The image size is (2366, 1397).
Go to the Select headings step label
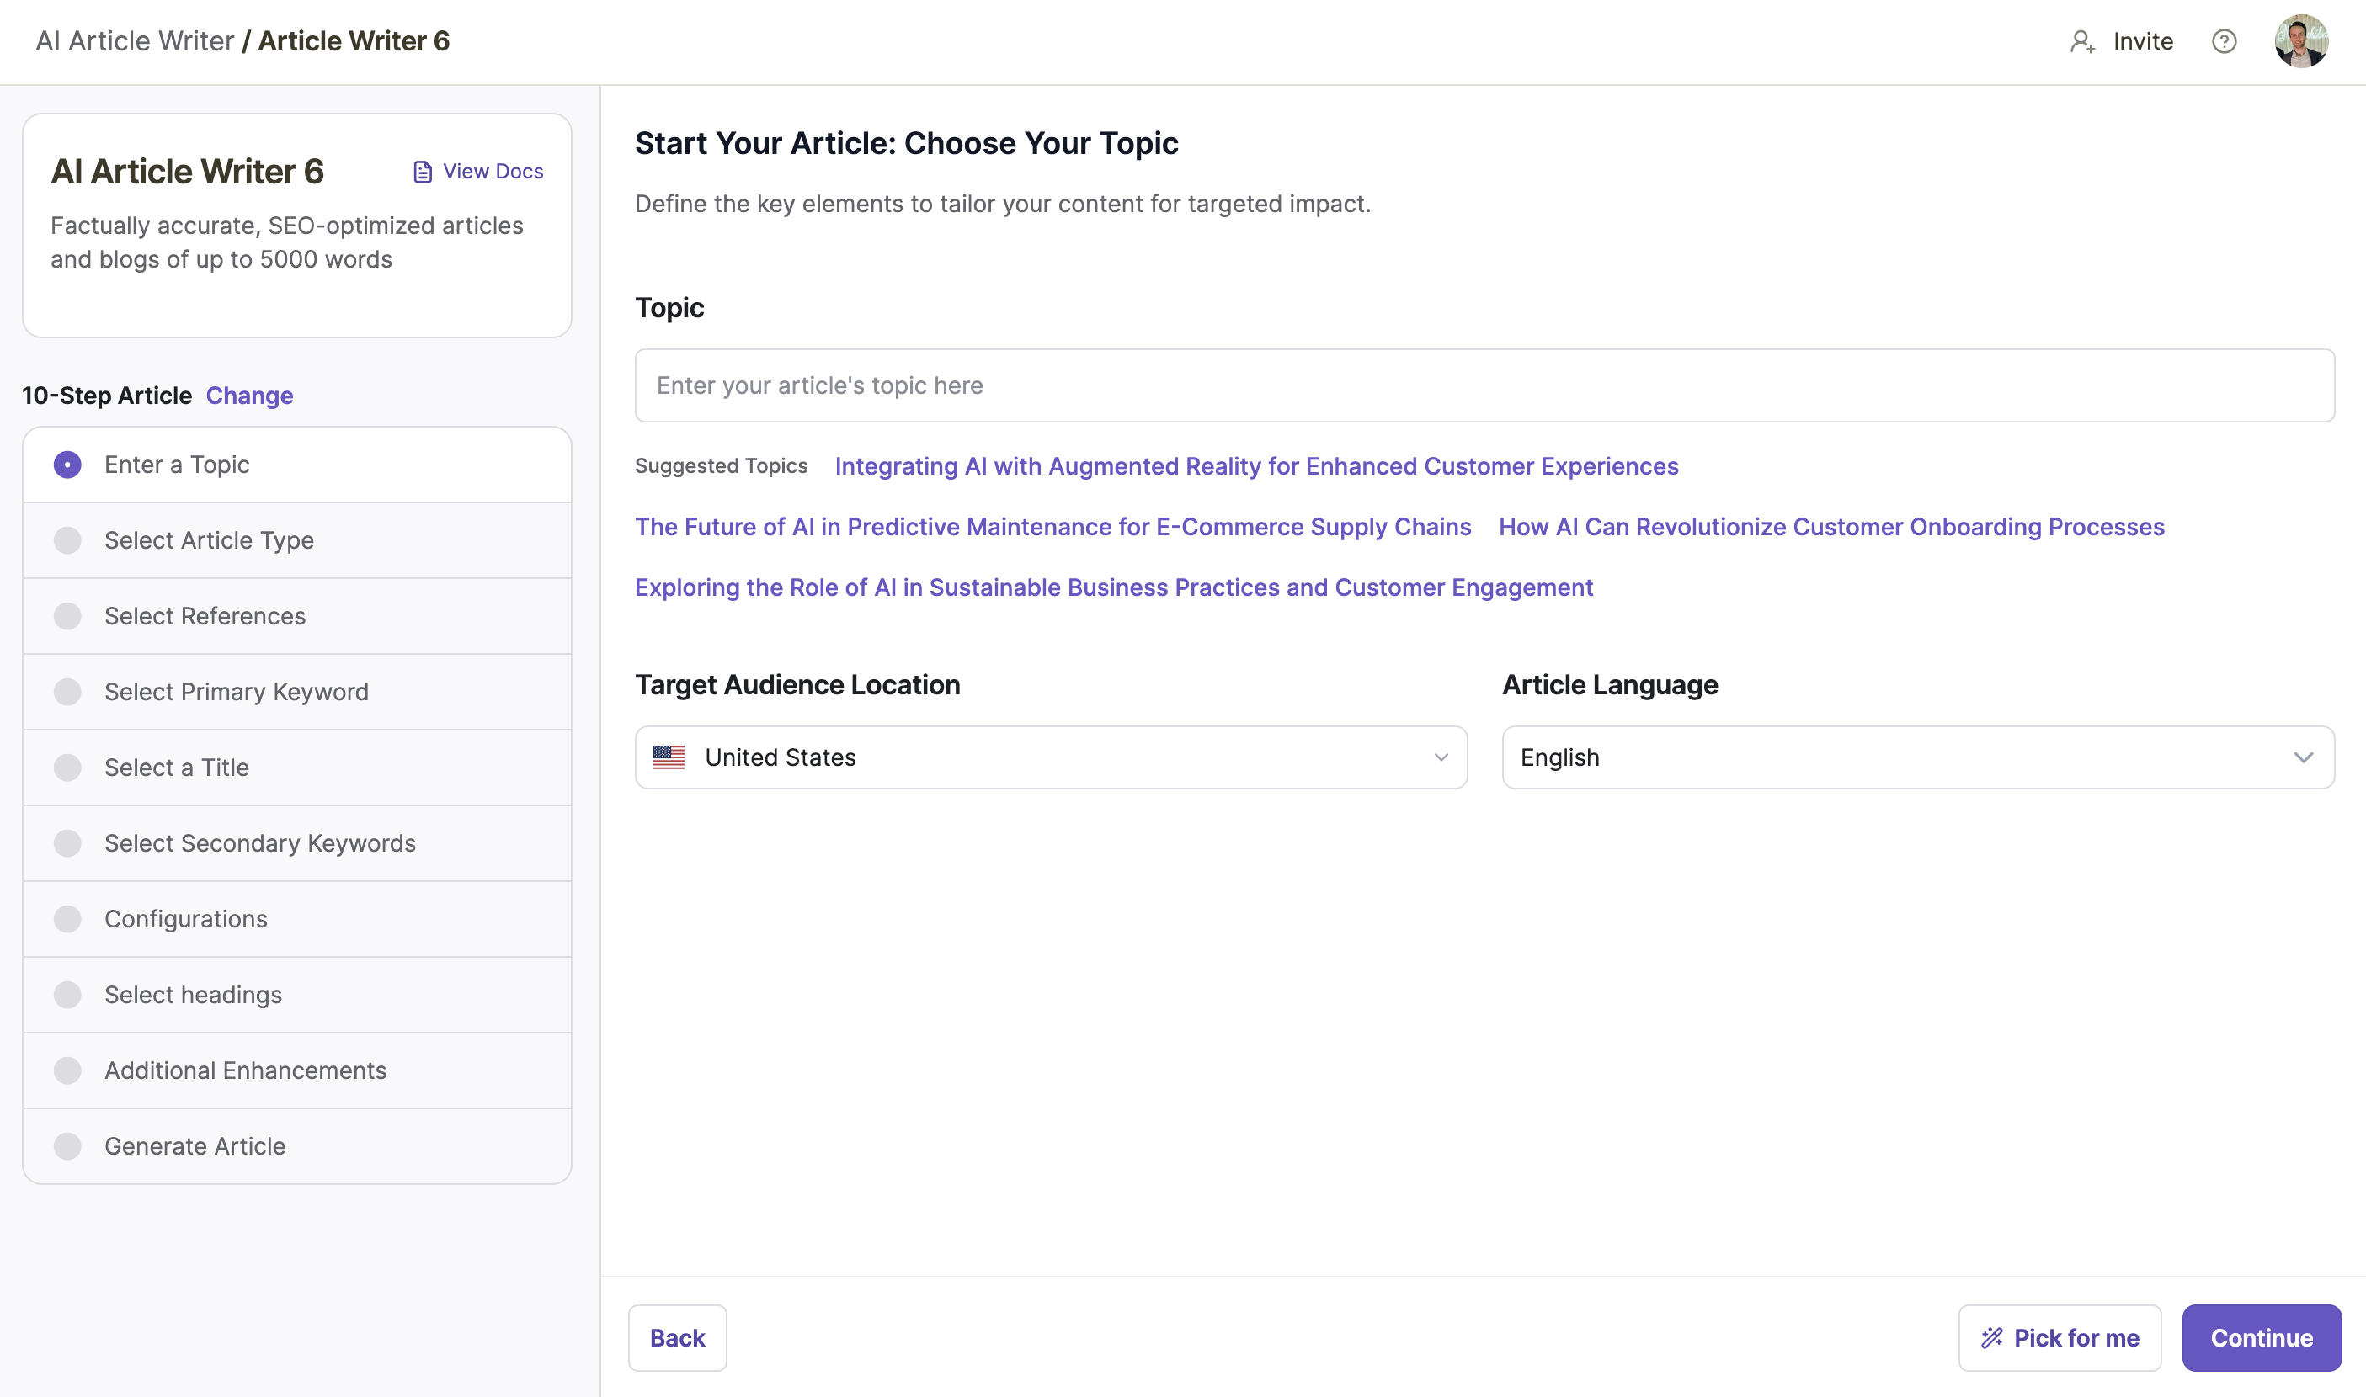coord(193,995)
